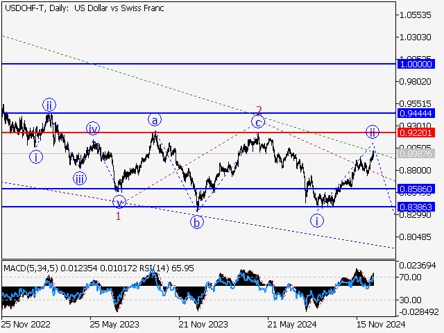
Task: Click the circled wave b label
Action: 198,222
